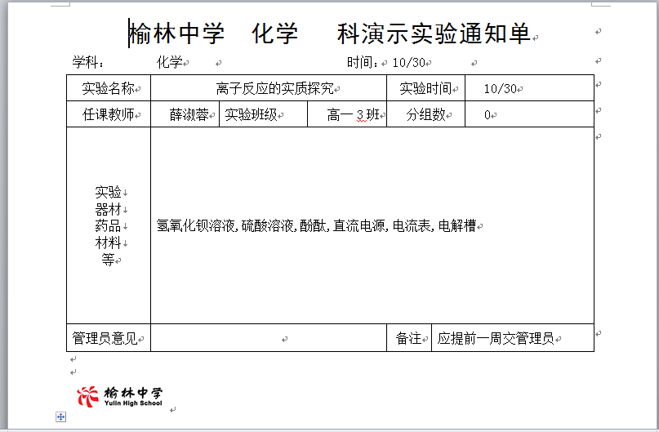659x432 pixels.
Task: Click the document title 榆林中学 化学 科演示实验通知单
Action: pos(330,34)
